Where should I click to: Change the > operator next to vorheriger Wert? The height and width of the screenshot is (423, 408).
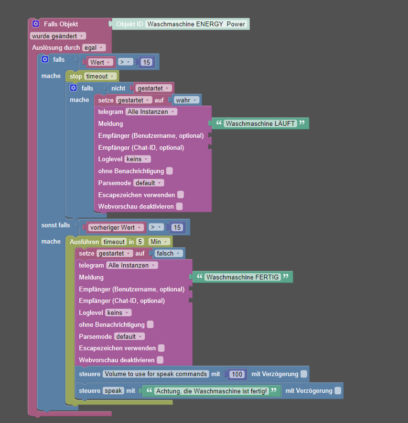coord(156,227)
